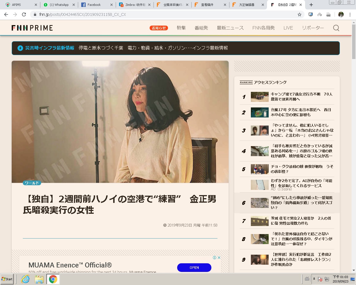356x285 pixels.
Task: Click the ad info icon
Action: click(214, 257)
